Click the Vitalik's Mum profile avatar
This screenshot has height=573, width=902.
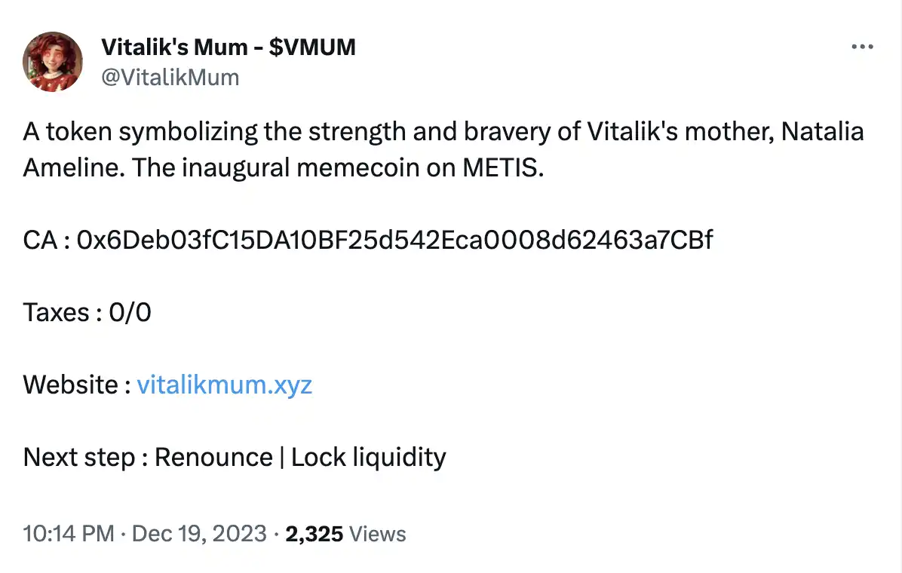53,63
